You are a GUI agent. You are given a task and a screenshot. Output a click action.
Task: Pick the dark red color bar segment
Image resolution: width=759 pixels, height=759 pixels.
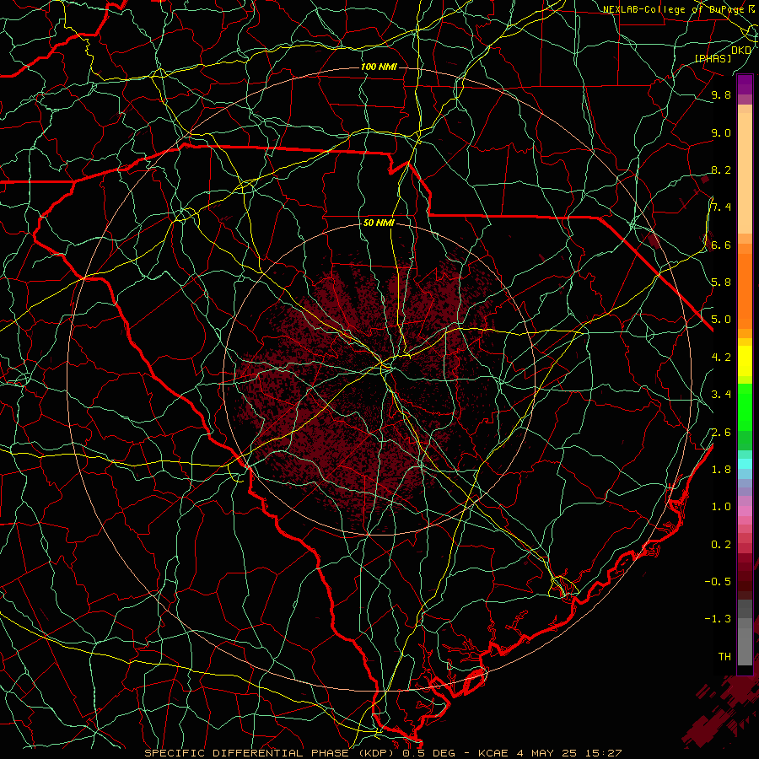745,576
